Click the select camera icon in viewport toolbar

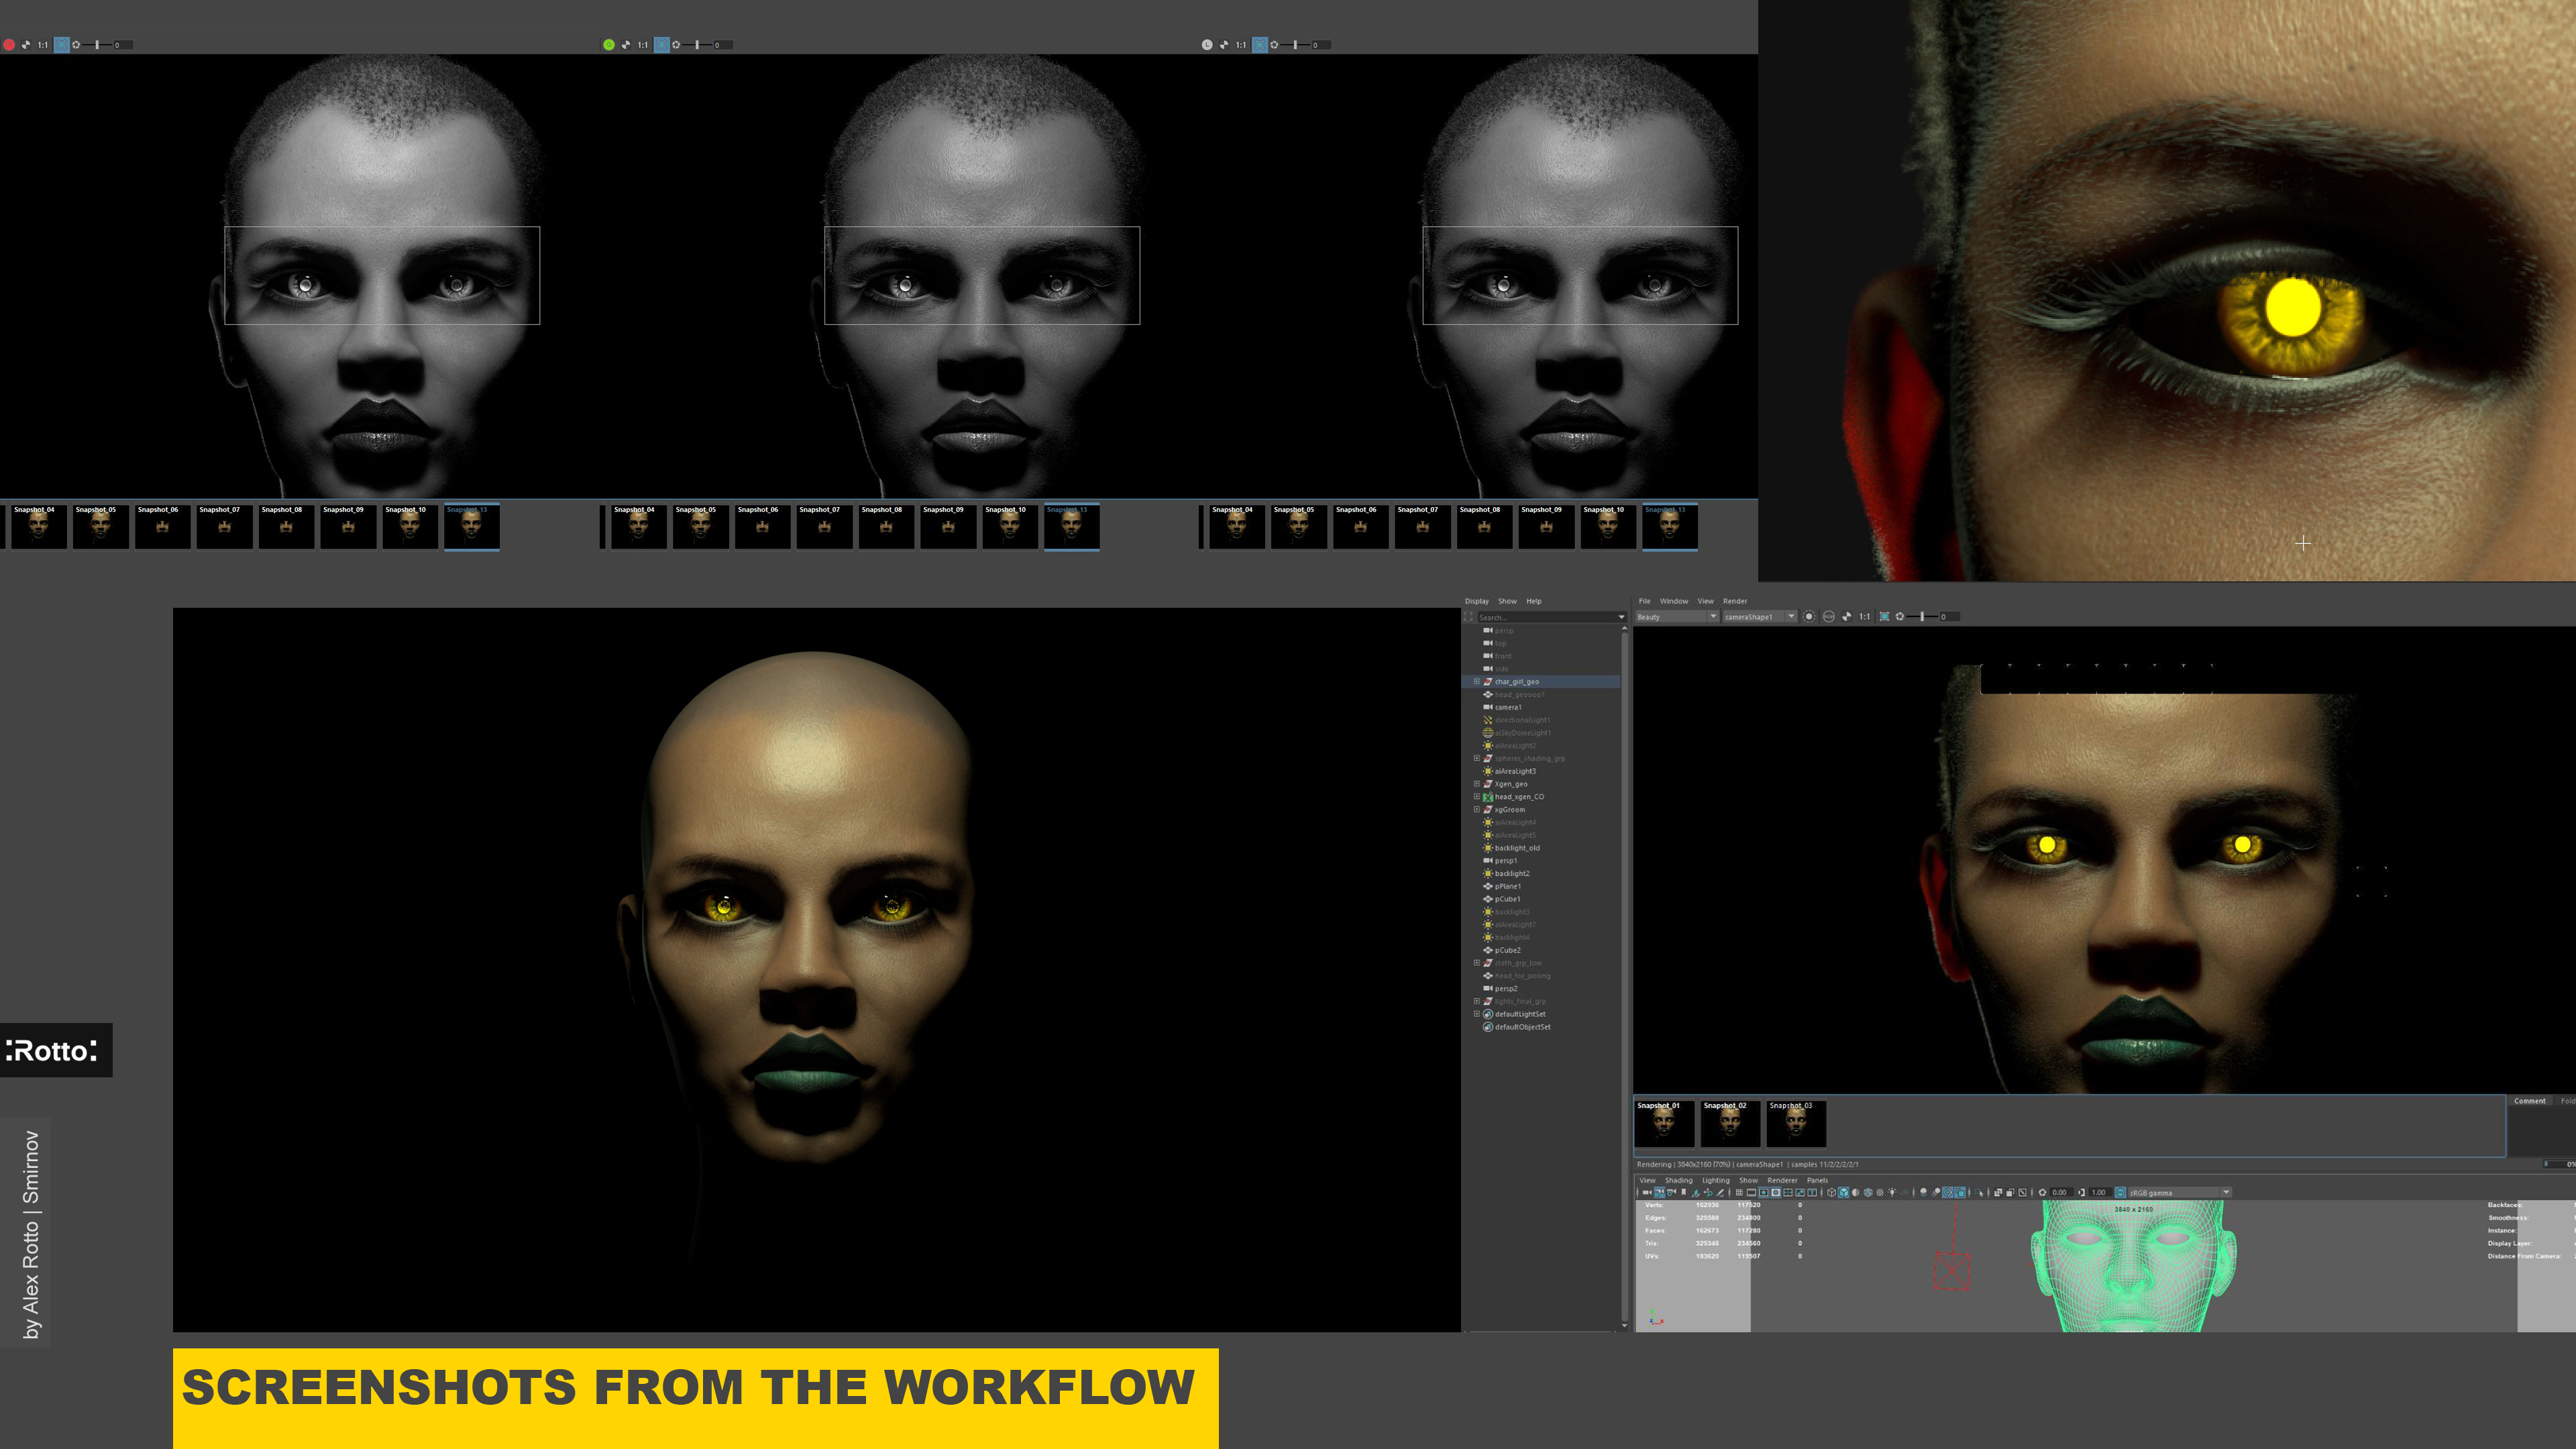[1647, 1193]
